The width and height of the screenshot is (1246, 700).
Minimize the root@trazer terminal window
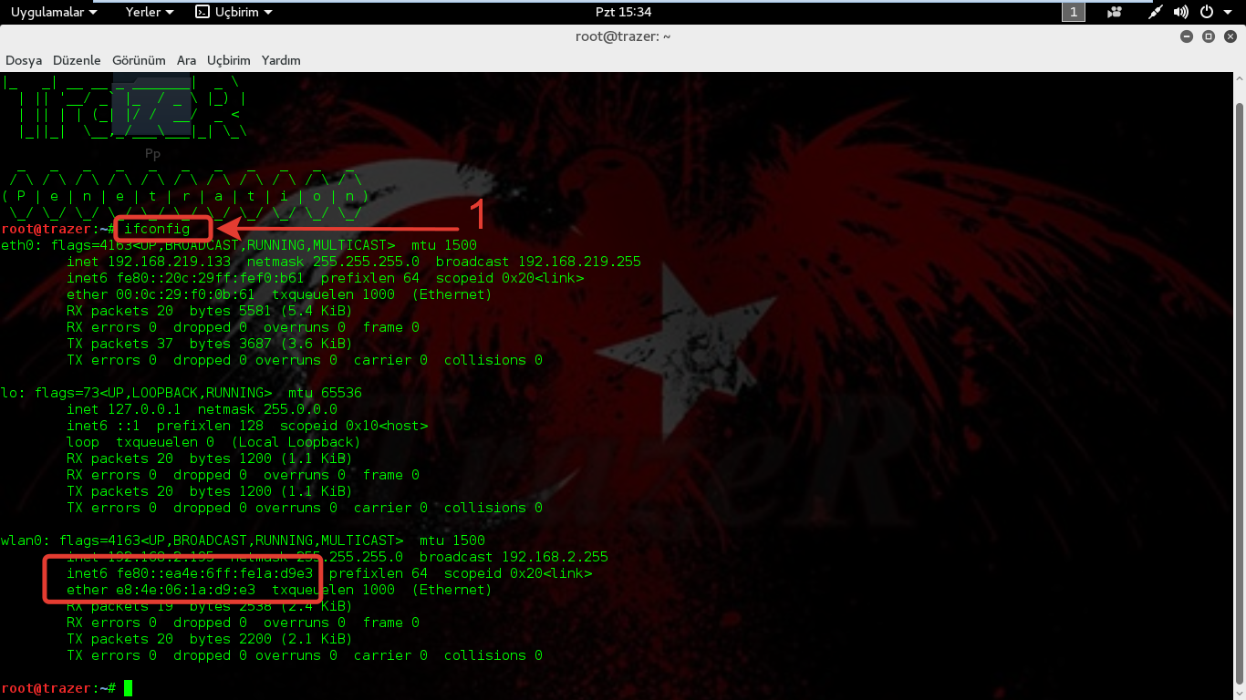(x=1186, y=36)
